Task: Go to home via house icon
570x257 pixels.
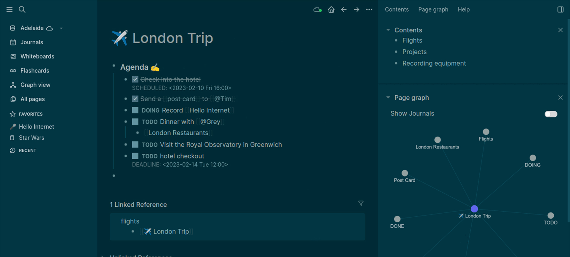Action: click(331, 9)
